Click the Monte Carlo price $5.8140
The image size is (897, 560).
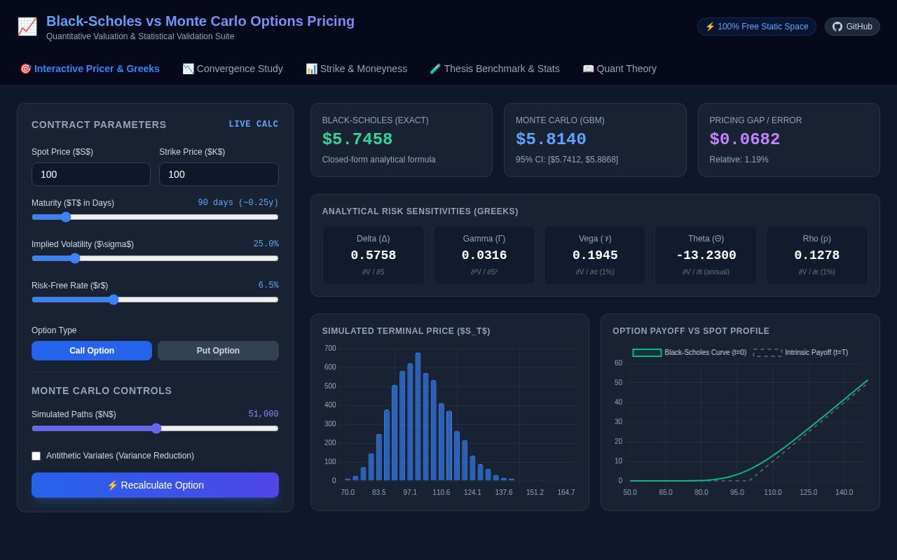click(551, 139)
